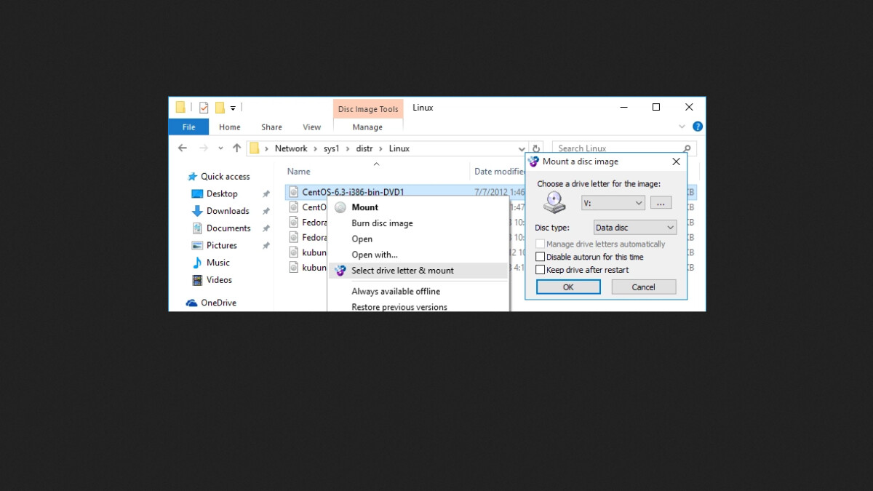Open the drive letter dropdown showing V:
This screenshot has width=873, height=491.
[613, 202]
